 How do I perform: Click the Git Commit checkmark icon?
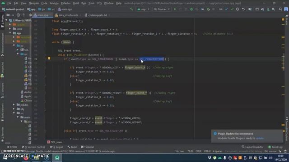point(232,9)
